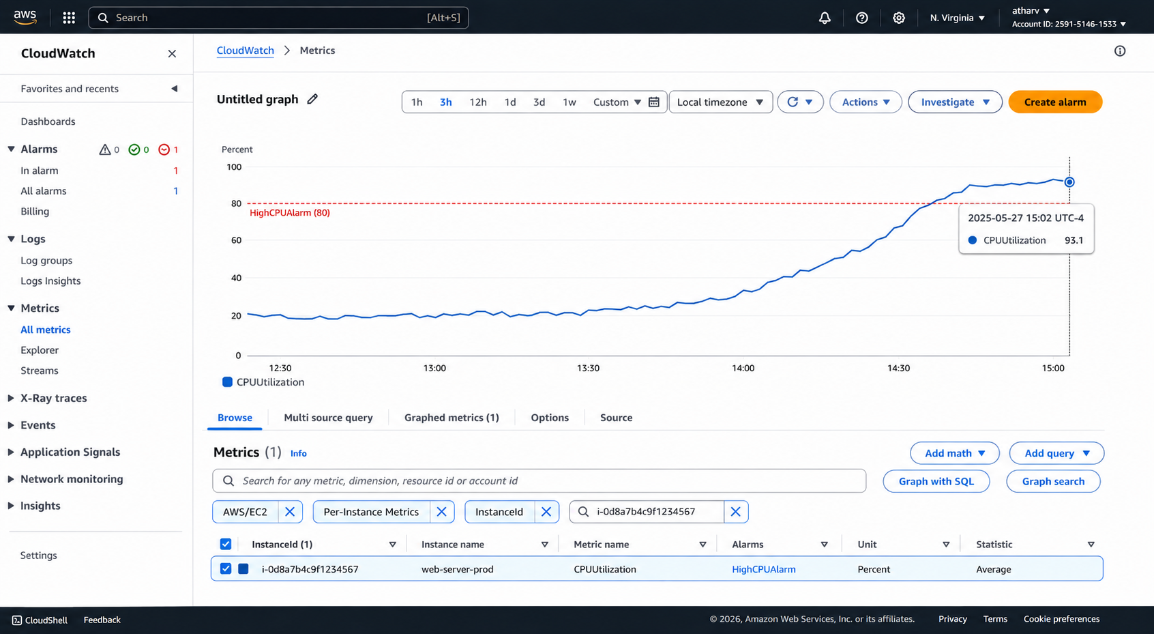Collapse the Alarms section
Screen dimensions: 1154x634
pos(12,149)
